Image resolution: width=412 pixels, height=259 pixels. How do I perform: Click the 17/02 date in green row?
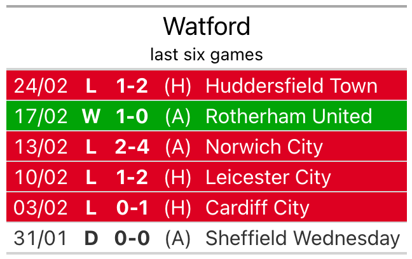pyautogui.click(x=41, y=116)
